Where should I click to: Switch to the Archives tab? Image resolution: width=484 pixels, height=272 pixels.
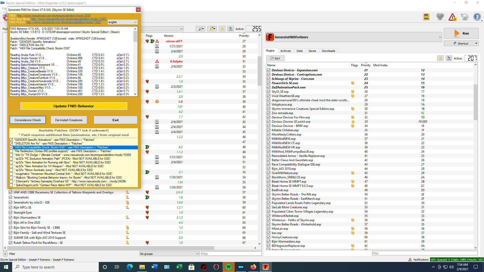pyautogui.click(x=286, y=51)
